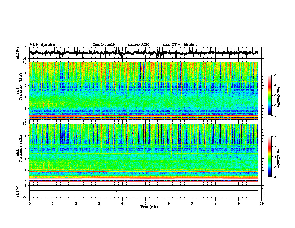Click time-axis tick label '2'

click(76, 203)
